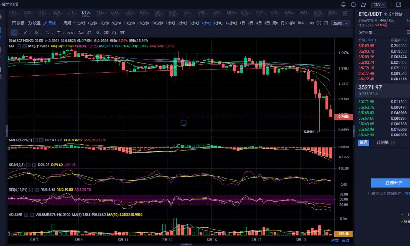Remove the KDJ indicator with its X
410x246 pixels.
pos(34,165)
